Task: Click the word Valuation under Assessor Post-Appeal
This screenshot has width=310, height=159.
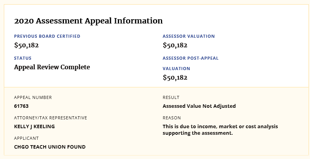Action: [x=176, y=69]
